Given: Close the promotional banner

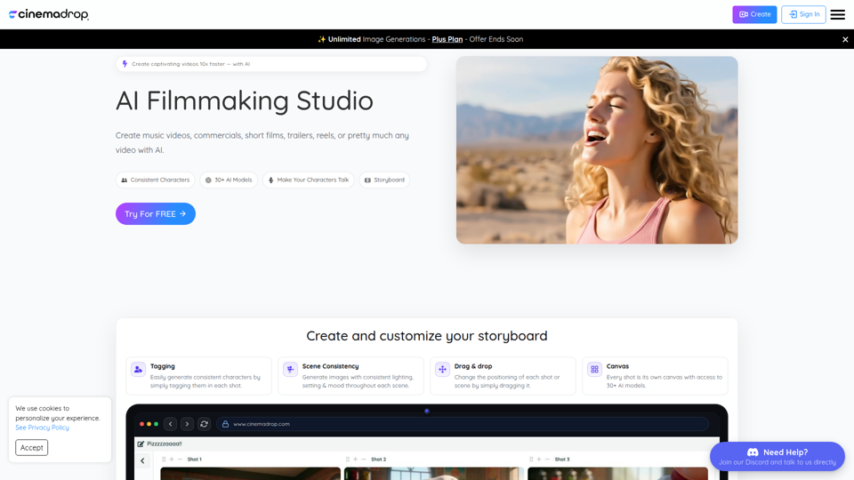Looking at the screenshot, I should [845, 39].
